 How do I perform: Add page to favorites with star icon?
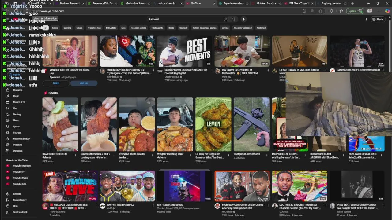tap(321, 11)
